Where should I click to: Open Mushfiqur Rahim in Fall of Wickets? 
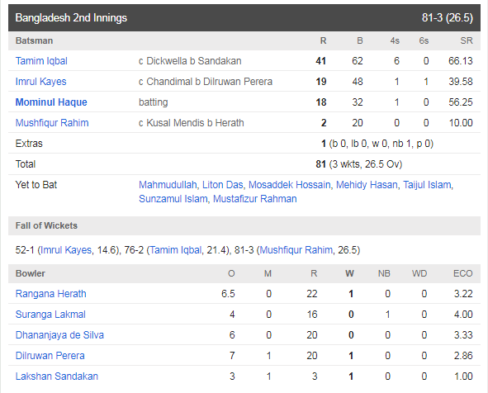point(296,250)
